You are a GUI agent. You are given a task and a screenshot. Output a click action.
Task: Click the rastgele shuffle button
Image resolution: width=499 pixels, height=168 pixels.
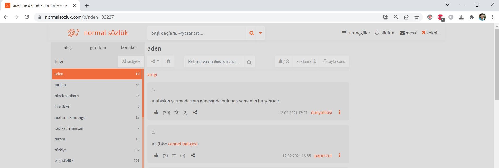point(131,61)
